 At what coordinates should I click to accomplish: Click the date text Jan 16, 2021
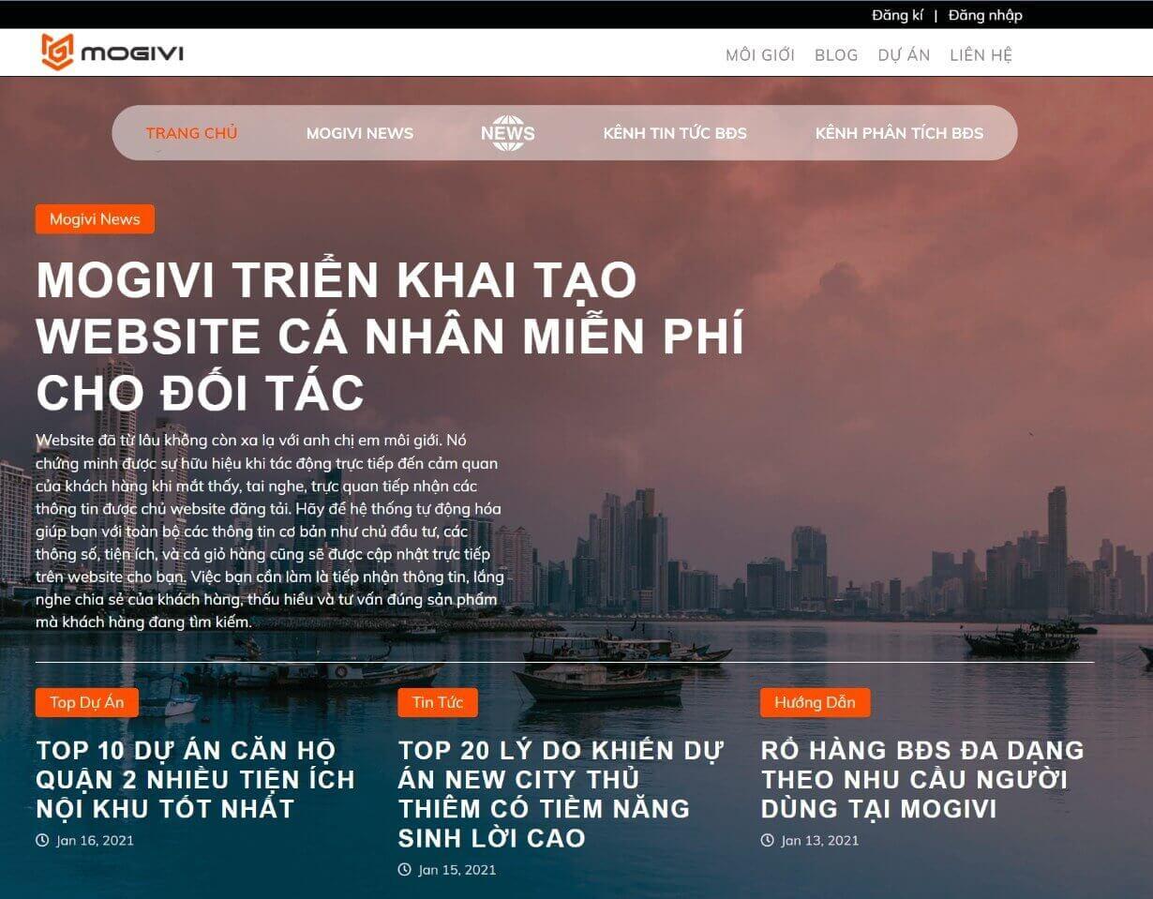pyautogui.click(x=95, y=840)
